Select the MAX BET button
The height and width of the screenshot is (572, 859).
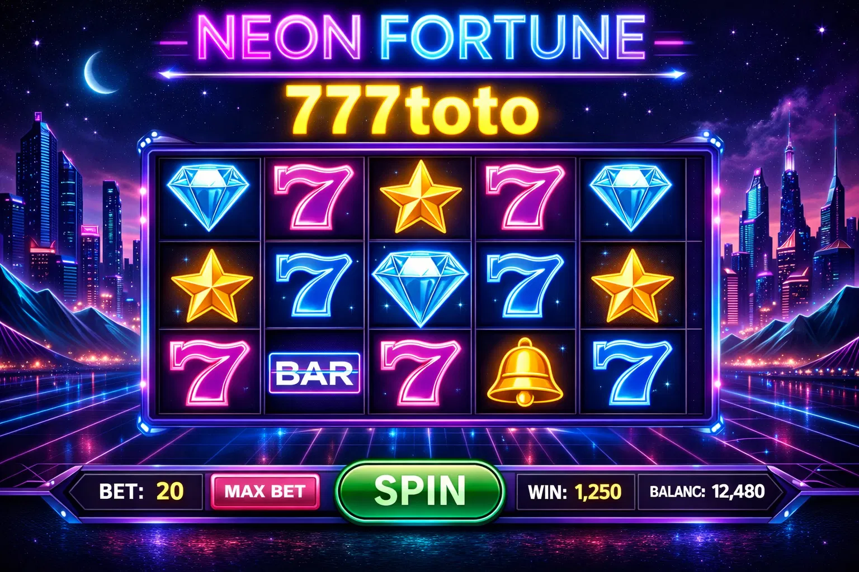265,492
